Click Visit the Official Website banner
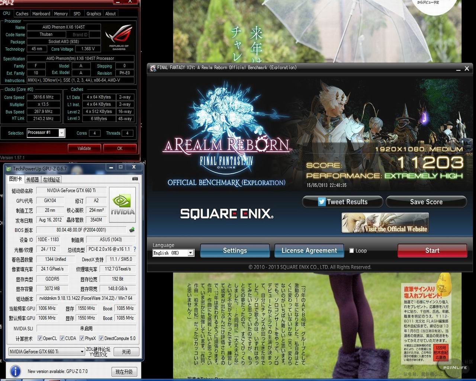 coord(385,223)
